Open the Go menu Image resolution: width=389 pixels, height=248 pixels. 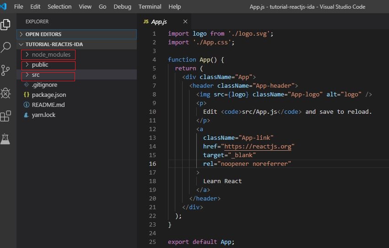click(x=103, y=7)
